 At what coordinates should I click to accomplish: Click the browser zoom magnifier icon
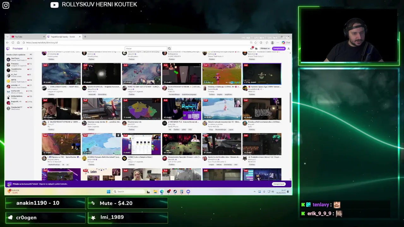[251, 43]
